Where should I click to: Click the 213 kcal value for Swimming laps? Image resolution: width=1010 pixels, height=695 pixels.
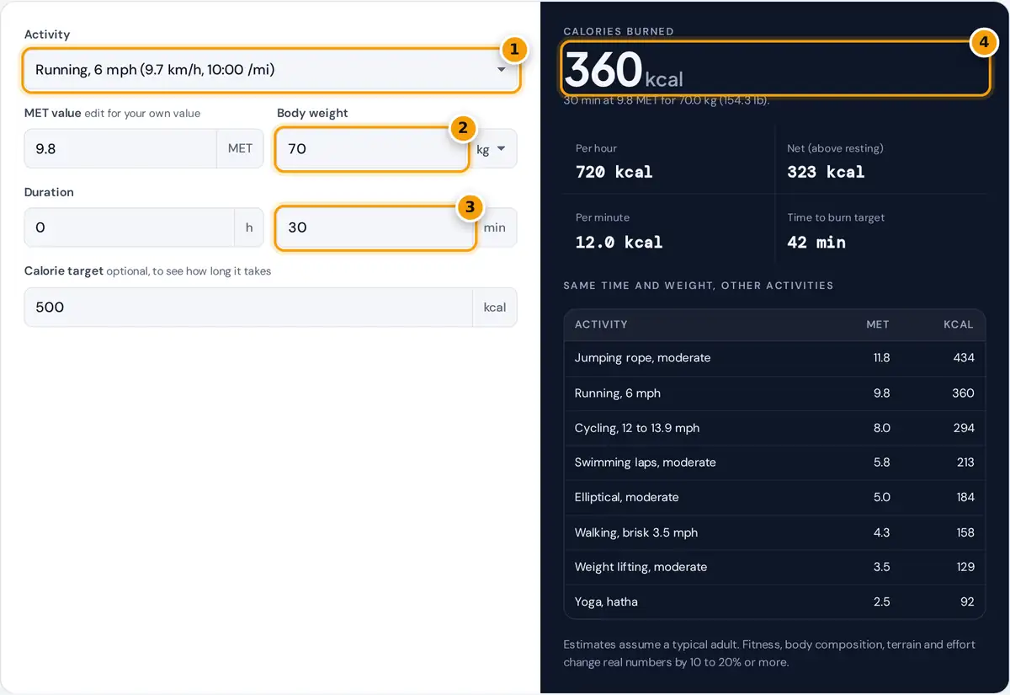[x=965, y=462]
